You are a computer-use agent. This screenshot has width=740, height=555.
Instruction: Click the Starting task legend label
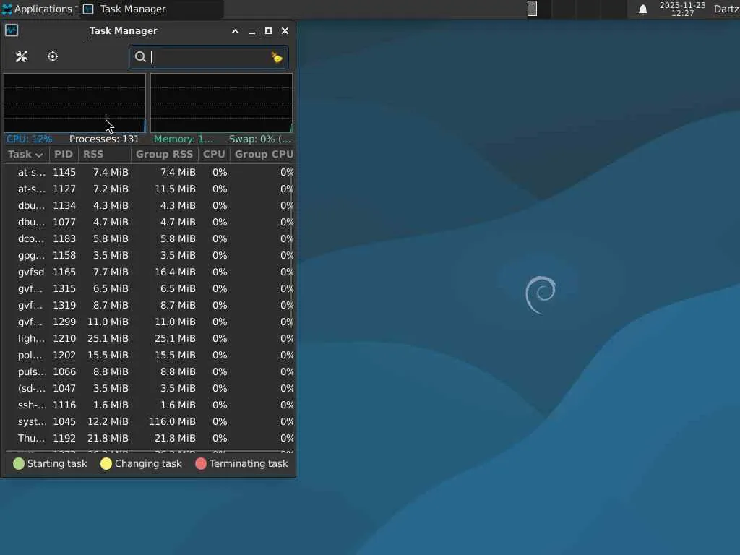tap(57, 464)
